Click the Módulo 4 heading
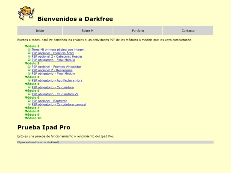231x173 pixels. (x=32, y=84)
